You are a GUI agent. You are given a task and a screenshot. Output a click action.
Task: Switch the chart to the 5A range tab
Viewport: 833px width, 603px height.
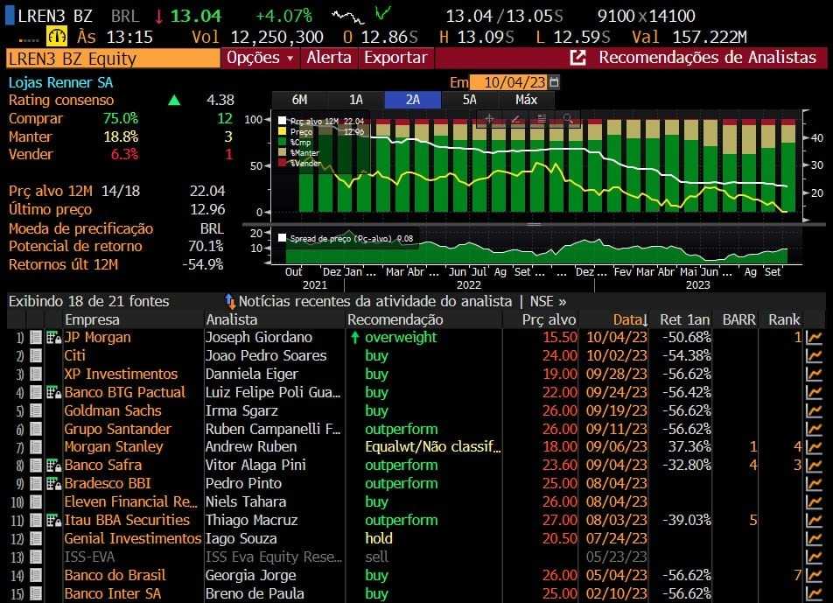470,99
